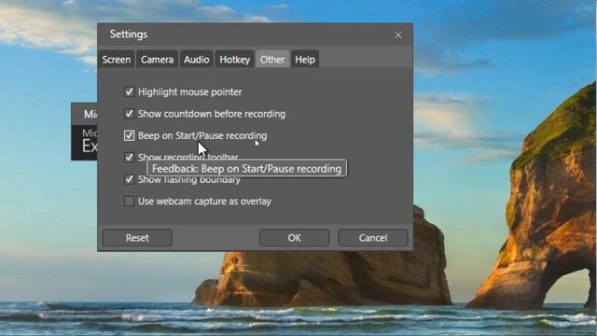Image resolution: width=597 pixels, height=336 pixels.
Task: Click the Settings dialog title
Action: 129,35
